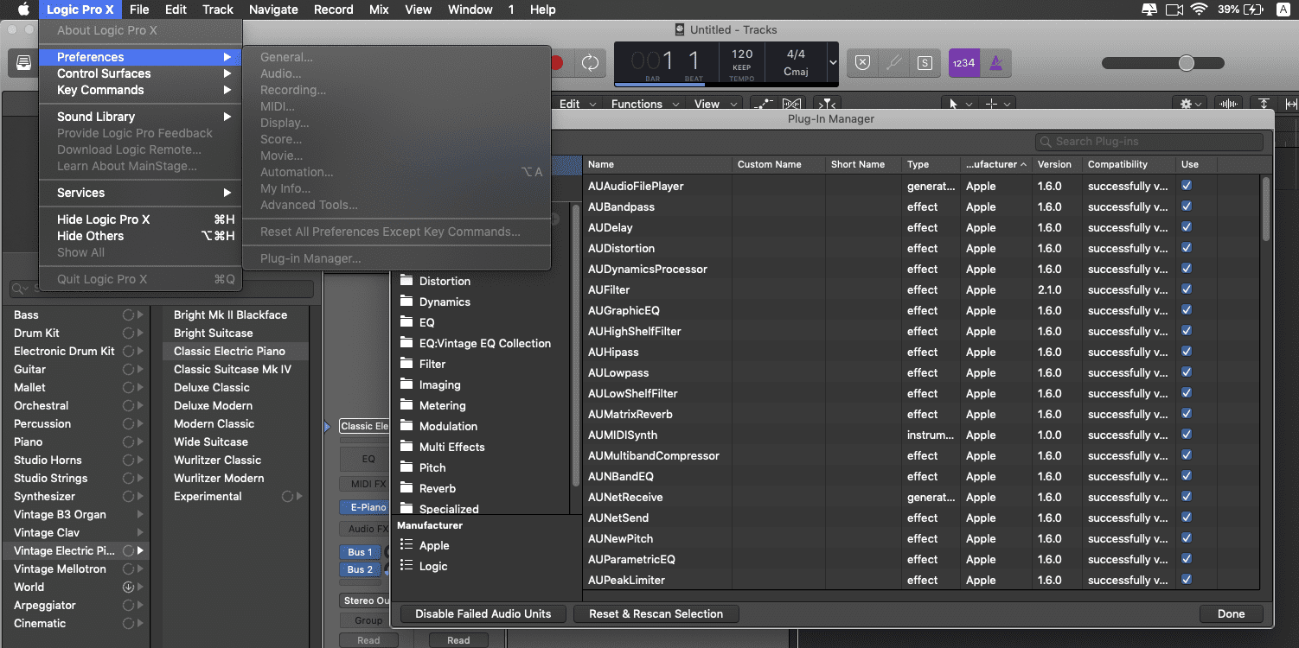Toggle Cycle mode in the control bar
Screen dimensions: 1299x648
(590, 62)
